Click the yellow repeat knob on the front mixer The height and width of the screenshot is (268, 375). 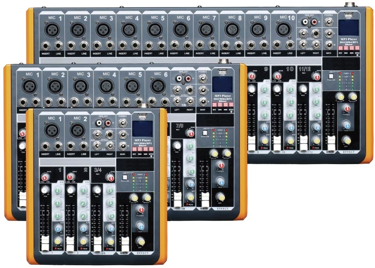point(147,198)
